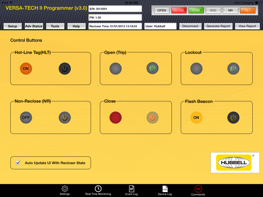Click the RXD status indicator
This screenshot has width=263, height=197.
pos(213,11)
